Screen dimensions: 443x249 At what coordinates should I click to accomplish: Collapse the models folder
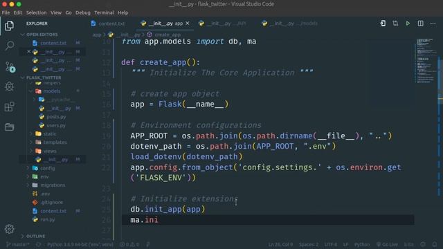click(51, 91)
